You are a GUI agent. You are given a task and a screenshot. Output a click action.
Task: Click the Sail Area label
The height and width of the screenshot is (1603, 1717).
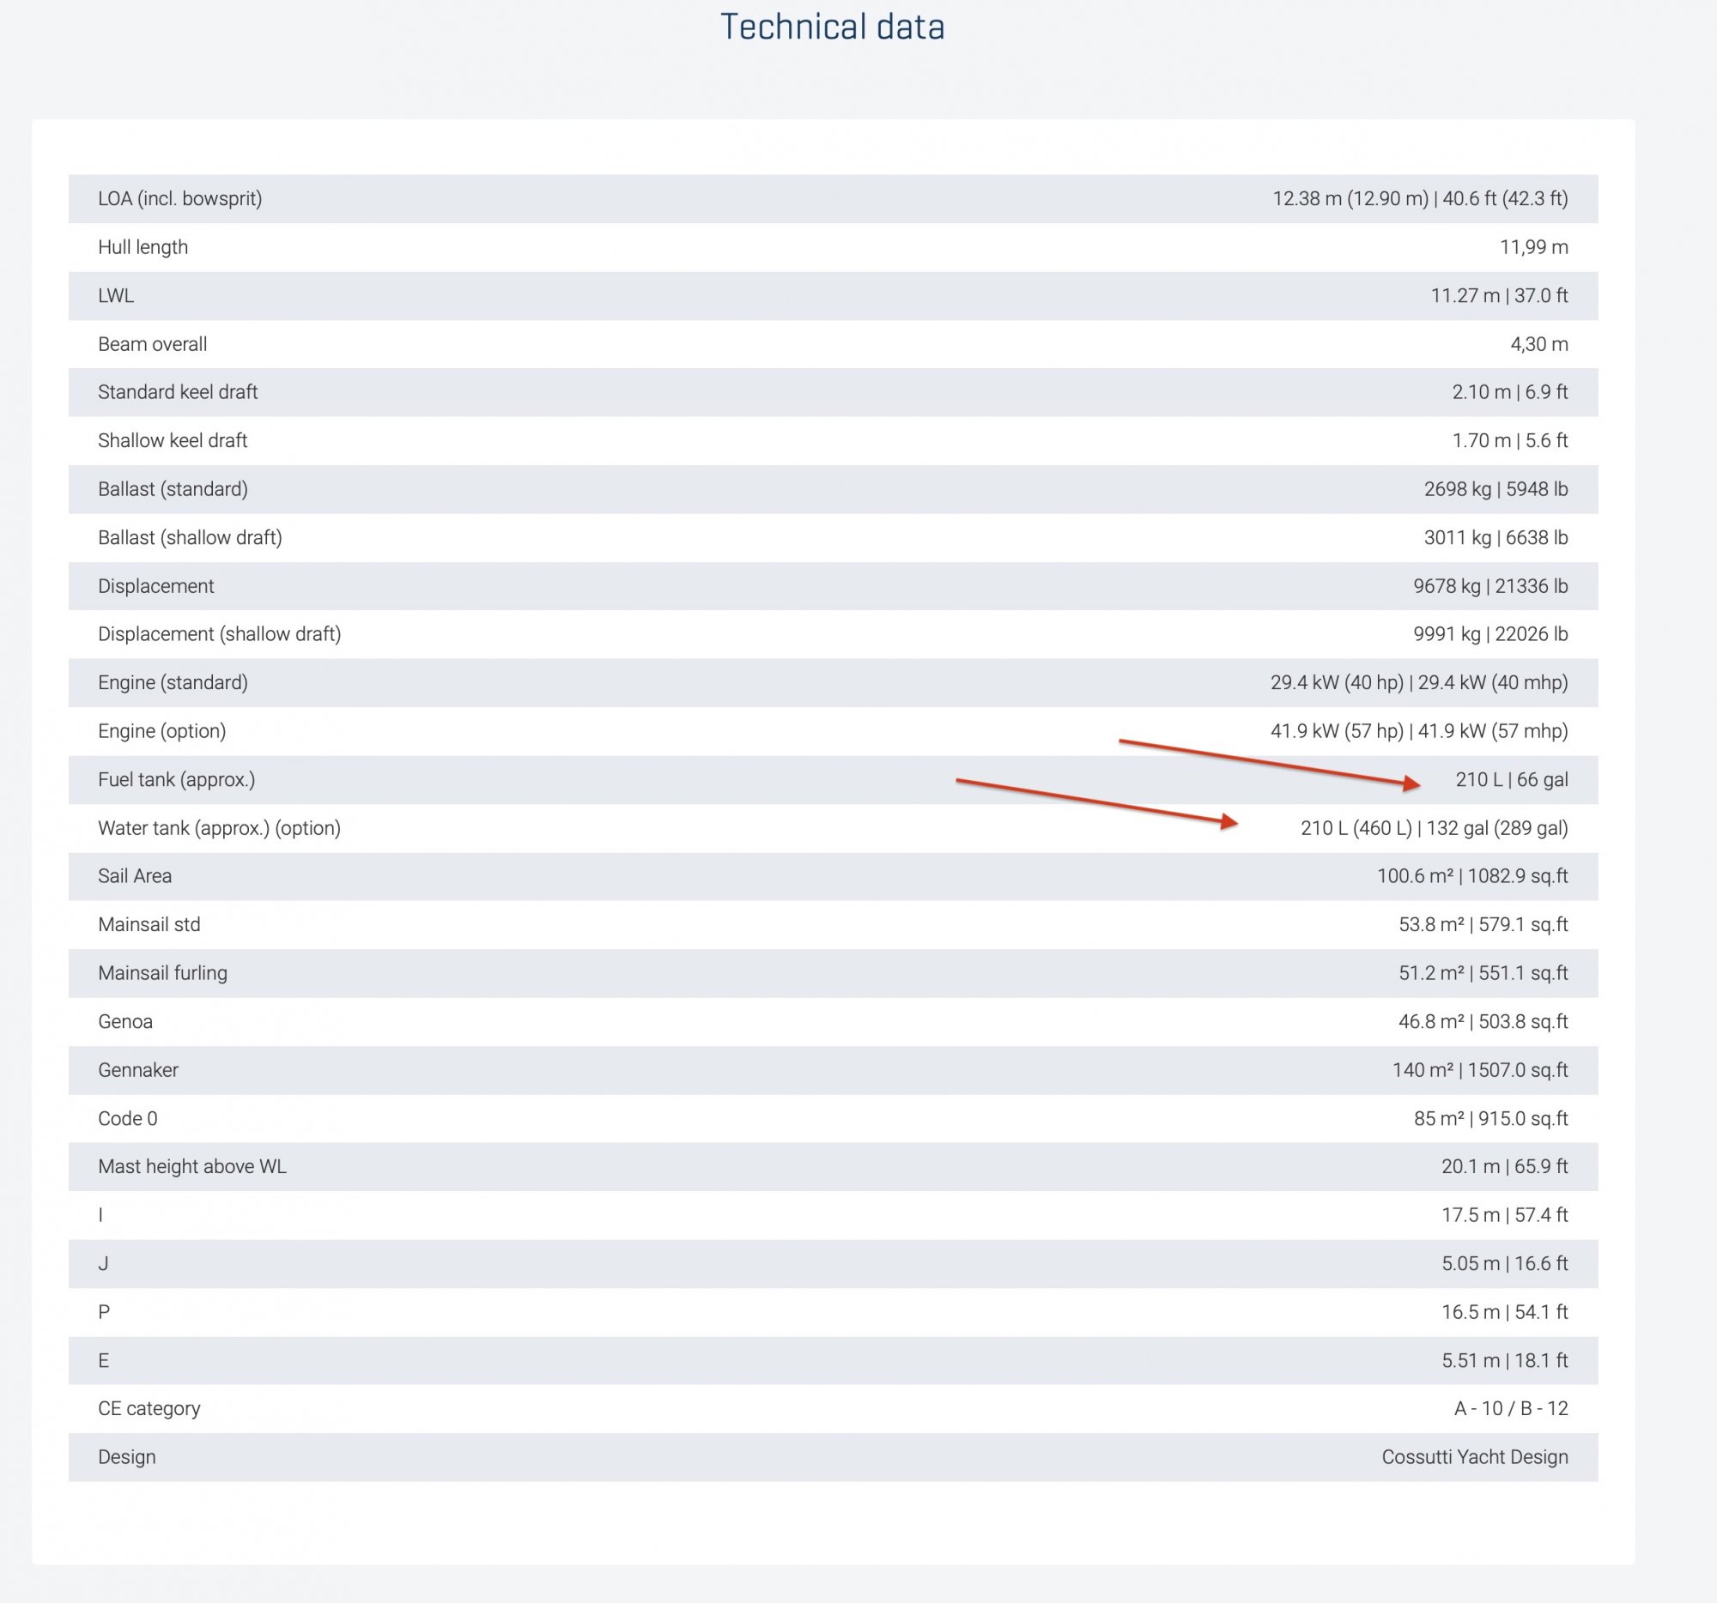click(x=135, y=876)
